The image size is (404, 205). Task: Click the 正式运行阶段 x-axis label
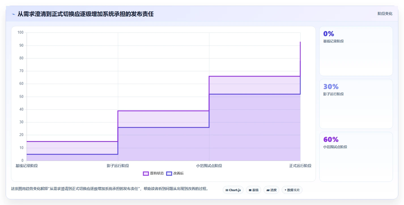pos(300,166)
